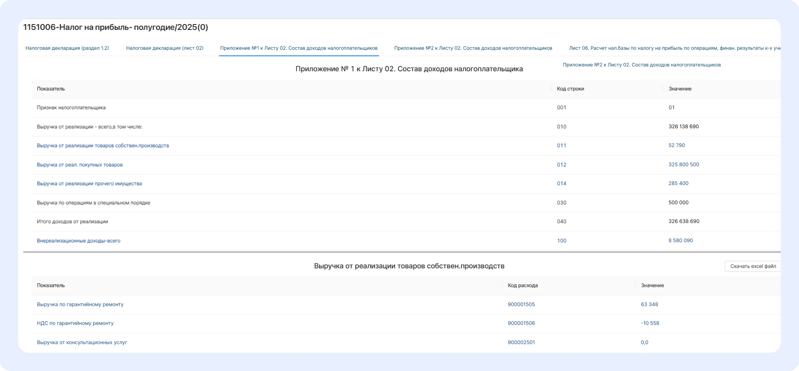Select the Приложение №1 к Листу 02 tab
Viewport: 799px width, 371px height.
299,48
